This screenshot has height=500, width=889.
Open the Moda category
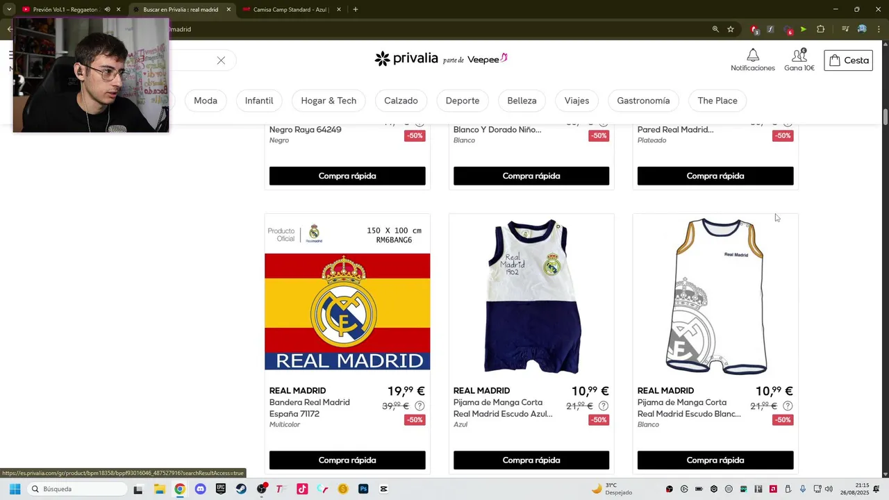click(206, 101)
